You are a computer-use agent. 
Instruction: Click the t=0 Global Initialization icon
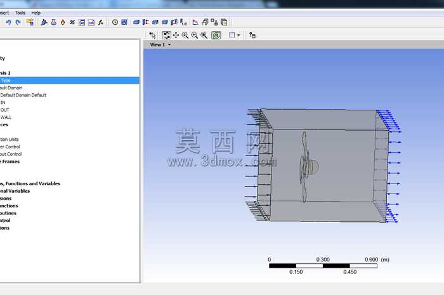click(183, 22)
